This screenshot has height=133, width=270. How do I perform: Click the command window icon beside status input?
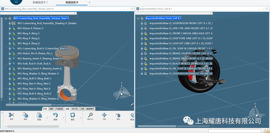tap(263, 131)
